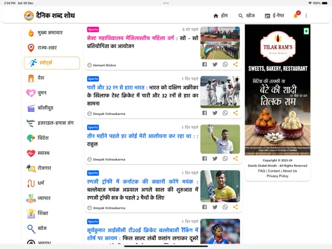Click the Mayank yellow jersey thumbnail
This screenshot has height=249, width=332.
tap(220, 186)
